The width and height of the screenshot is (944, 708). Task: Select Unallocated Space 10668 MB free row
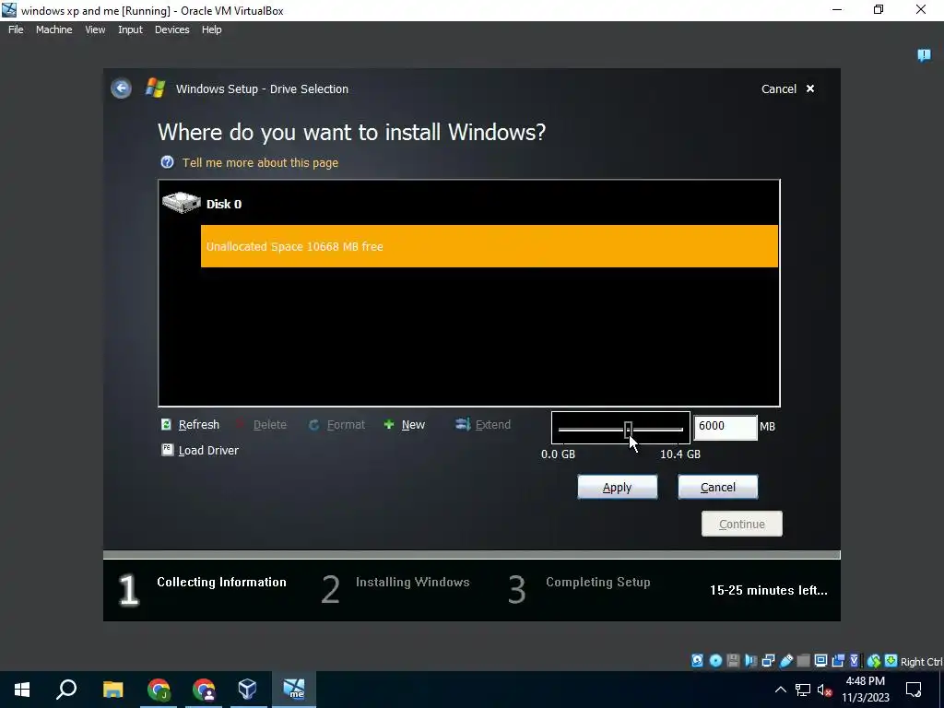point(489,246)
